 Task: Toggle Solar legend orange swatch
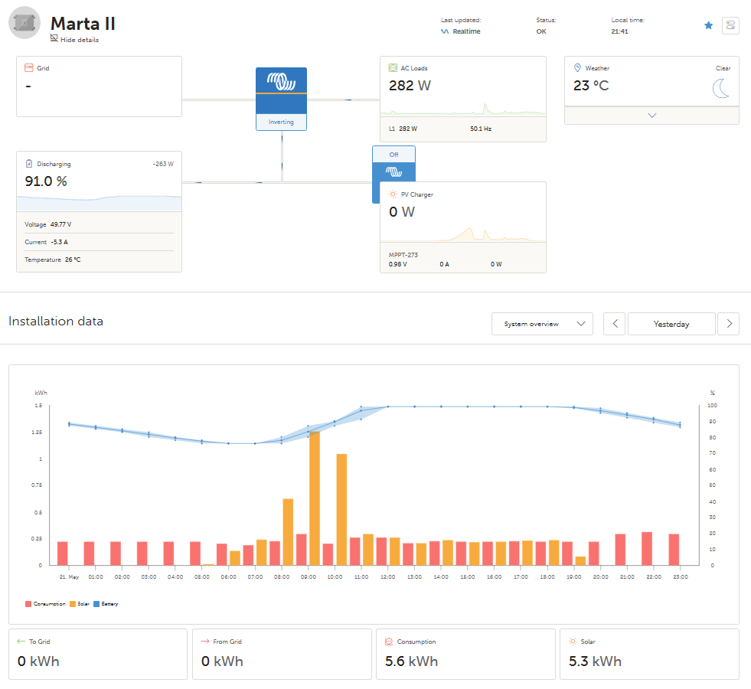(73, 604)
